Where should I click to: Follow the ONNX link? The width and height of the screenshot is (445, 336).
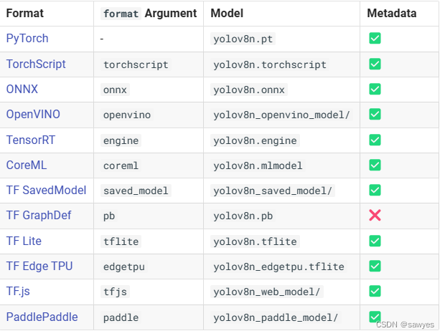[x=22, y=90]
